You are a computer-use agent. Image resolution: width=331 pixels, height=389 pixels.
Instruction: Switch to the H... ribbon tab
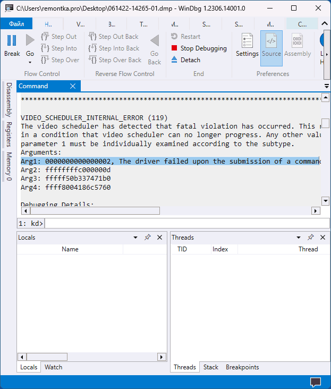pos(48,24)
